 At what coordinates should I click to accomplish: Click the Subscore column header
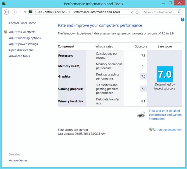click(141, 46)
